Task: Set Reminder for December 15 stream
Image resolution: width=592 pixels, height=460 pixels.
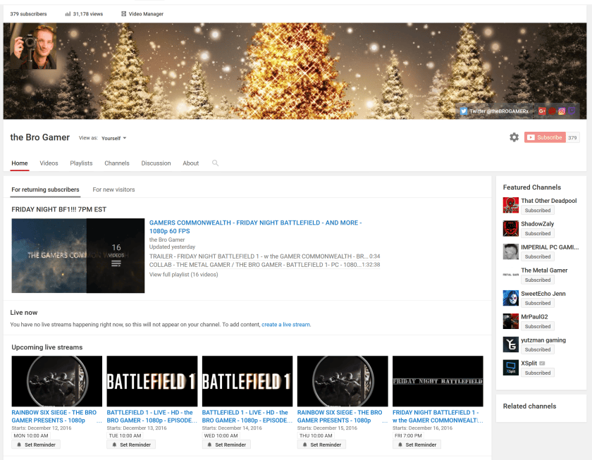Action: (321, 445)
